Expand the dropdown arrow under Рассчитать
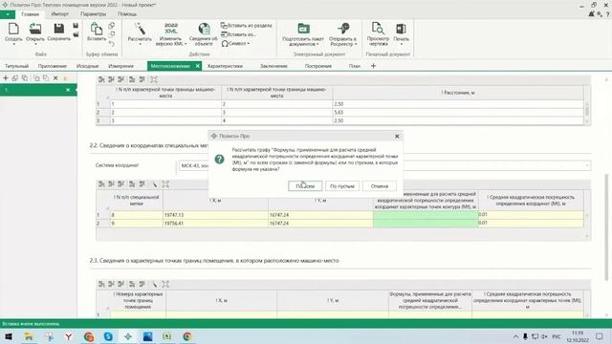612x344 pixels. point(140,44)
